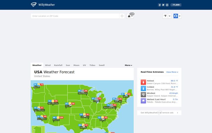Open the Twitter page icon
This screenshot has height=133, width=212.
click(163, 5)
